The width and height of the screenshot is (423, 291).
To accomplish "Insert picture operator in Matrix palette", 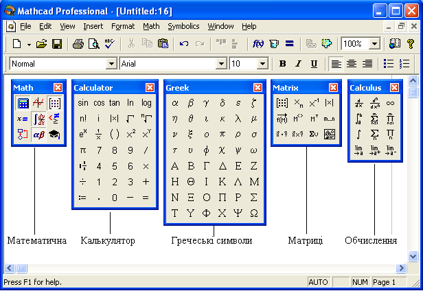I will click(330, 134).
